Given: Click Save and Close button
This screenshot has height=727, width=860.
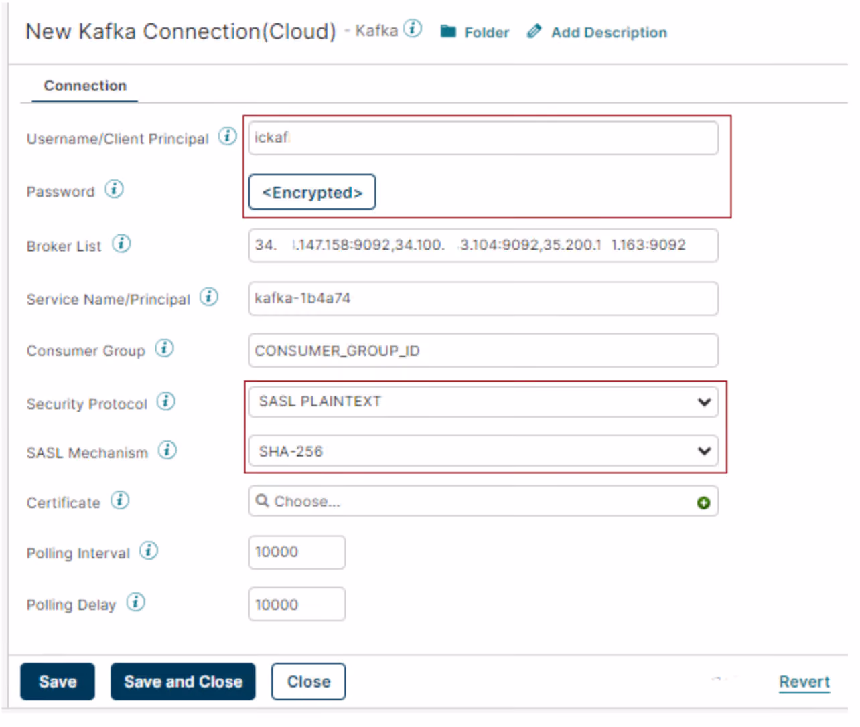Looking at the screenshot, I should (x=183, y=681).
